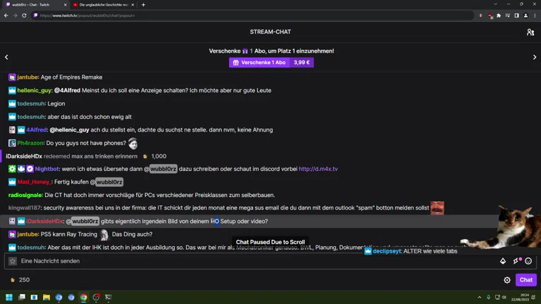Click the message input 'Eine Nachricht senden'

[x=255, y=261]
